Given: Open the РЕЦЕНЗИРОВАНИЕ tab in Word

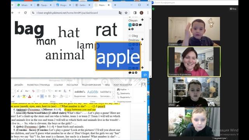Looking at the screenshot, I should click(91, 85).
